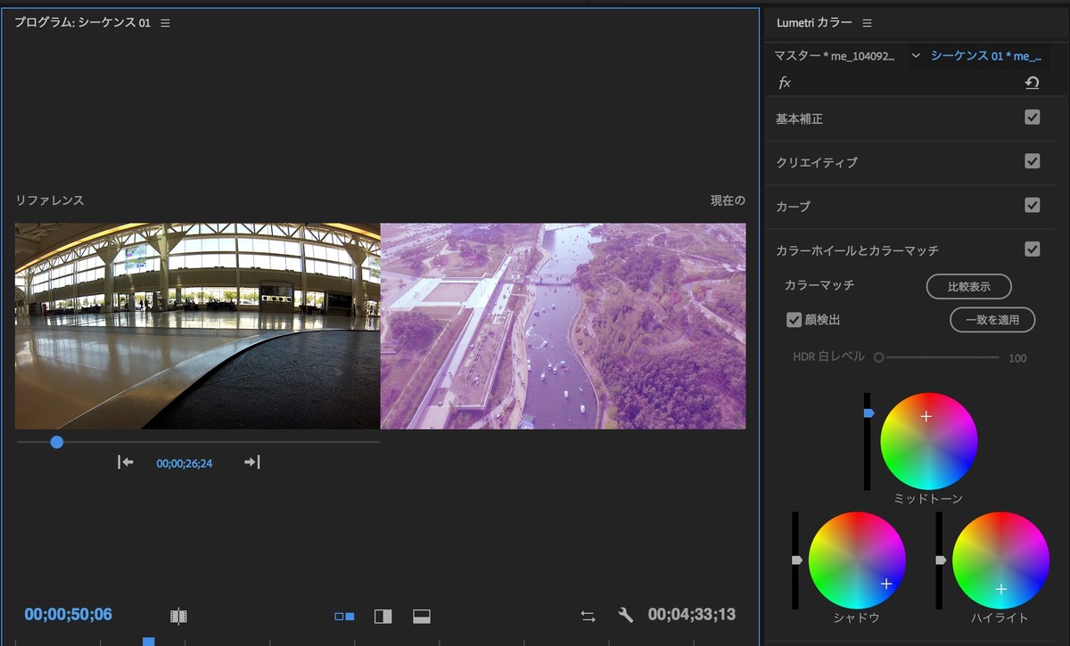Apply the color match with 一致を適用
Screen dimensions: 1070x646
pos(992,320)
